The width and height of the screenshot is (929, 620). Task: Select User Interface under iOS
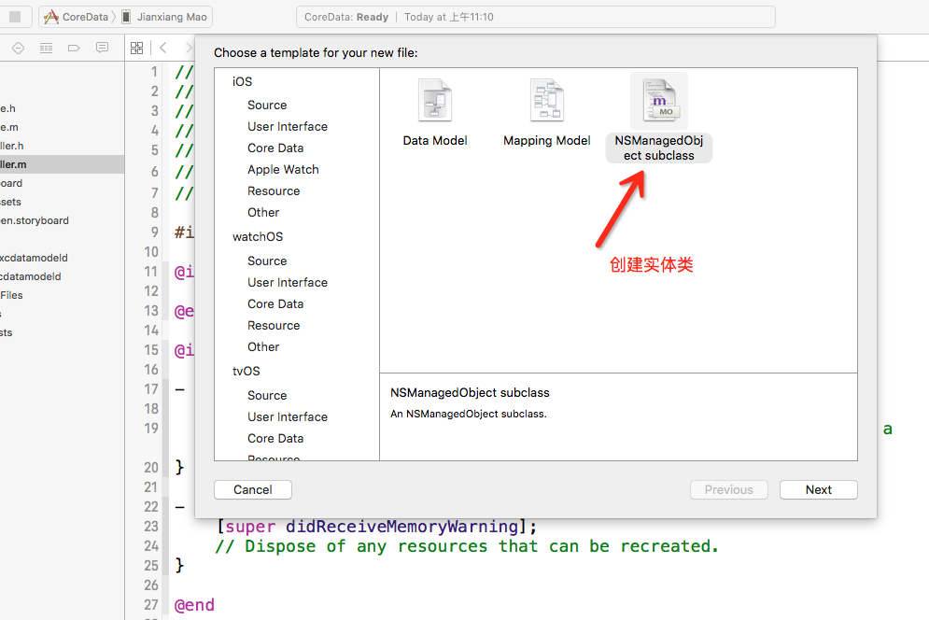point(288,126)
